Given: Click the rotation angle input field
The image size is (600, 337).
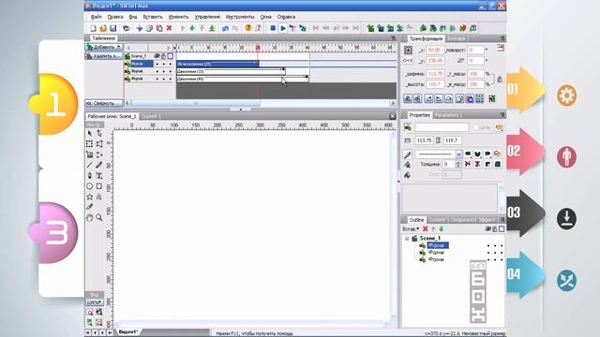Looking at the screenshot, I should (x=475, y=50).
